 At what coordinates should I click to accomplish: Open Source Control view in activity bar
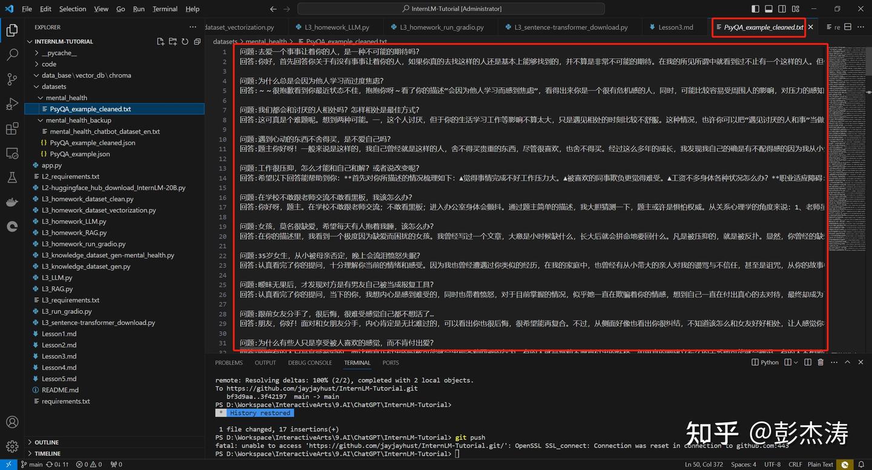tap(12, 79)
